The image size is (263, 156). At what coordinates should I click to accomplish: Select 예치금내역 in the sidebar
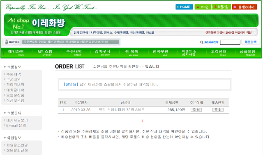15,90
